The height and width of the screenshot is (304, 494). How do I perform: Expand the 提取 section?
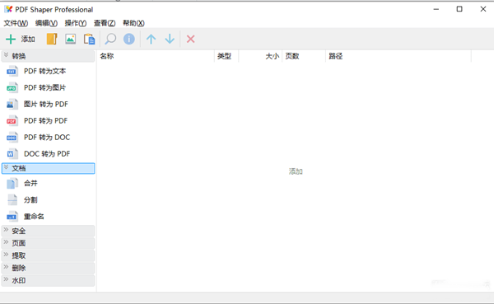coord(48,255)
